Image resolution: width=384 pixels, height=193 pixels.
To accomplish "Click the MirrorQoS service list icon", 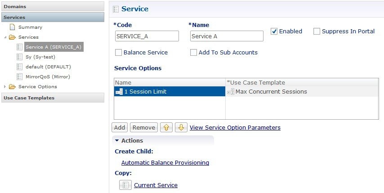I will (20, 76).
